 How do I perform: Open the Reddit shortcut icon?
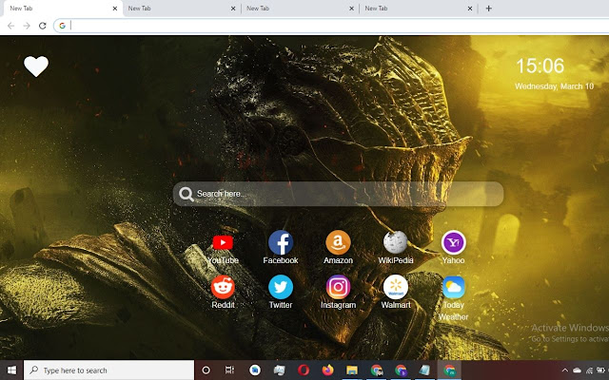point(223,287)
